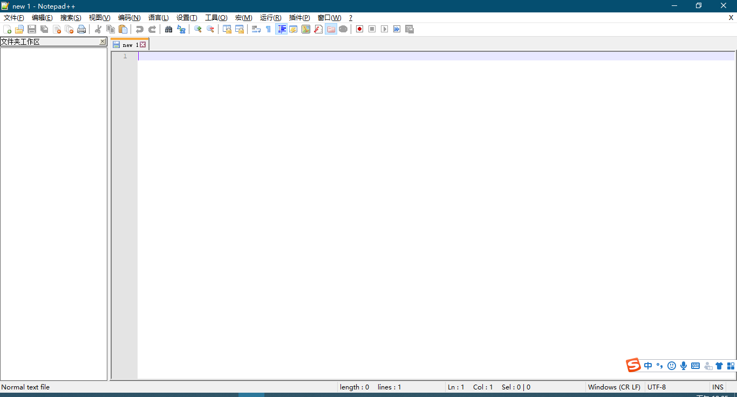Click inside the editor on line 1
This screenshot has width=737, height=397.
pyautogui.click(x=378, y=56)
